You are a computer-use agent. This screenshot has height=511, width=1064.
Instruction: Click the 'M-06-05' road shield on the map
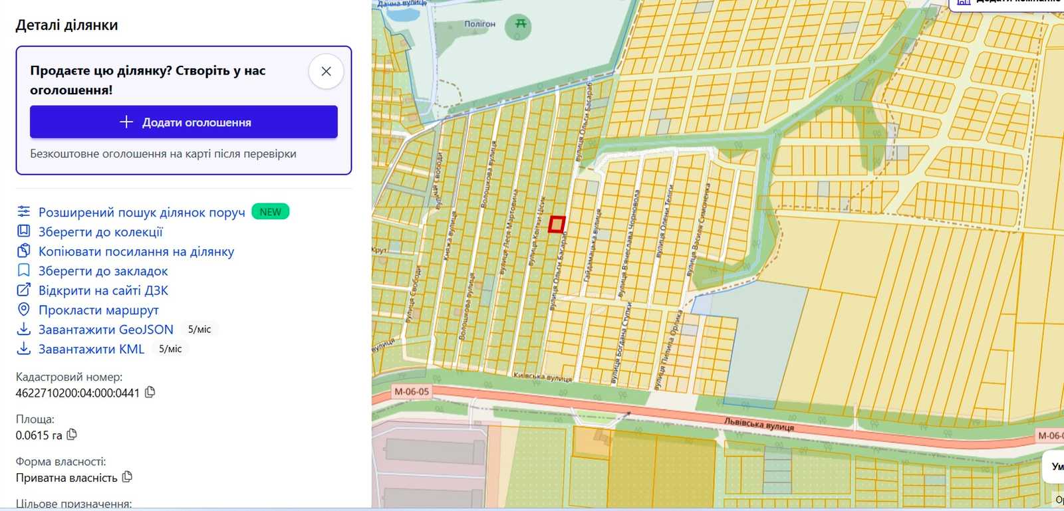tap(412, 392)
